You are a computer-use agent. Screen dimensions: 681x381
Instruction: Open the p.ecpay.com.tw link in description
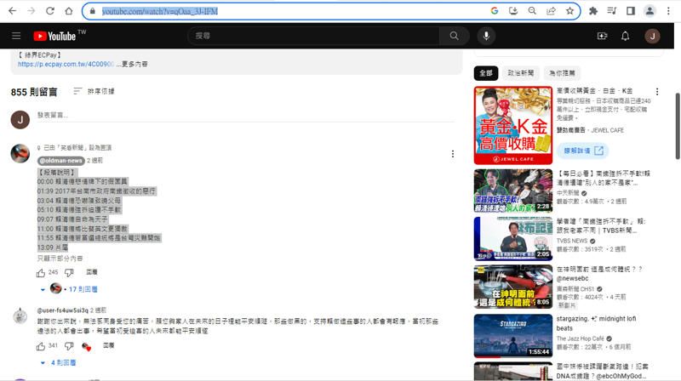click(x=66, y=64)
